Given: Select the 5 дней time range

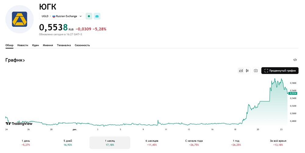Looking at the screenshot, I should point(68,143).
